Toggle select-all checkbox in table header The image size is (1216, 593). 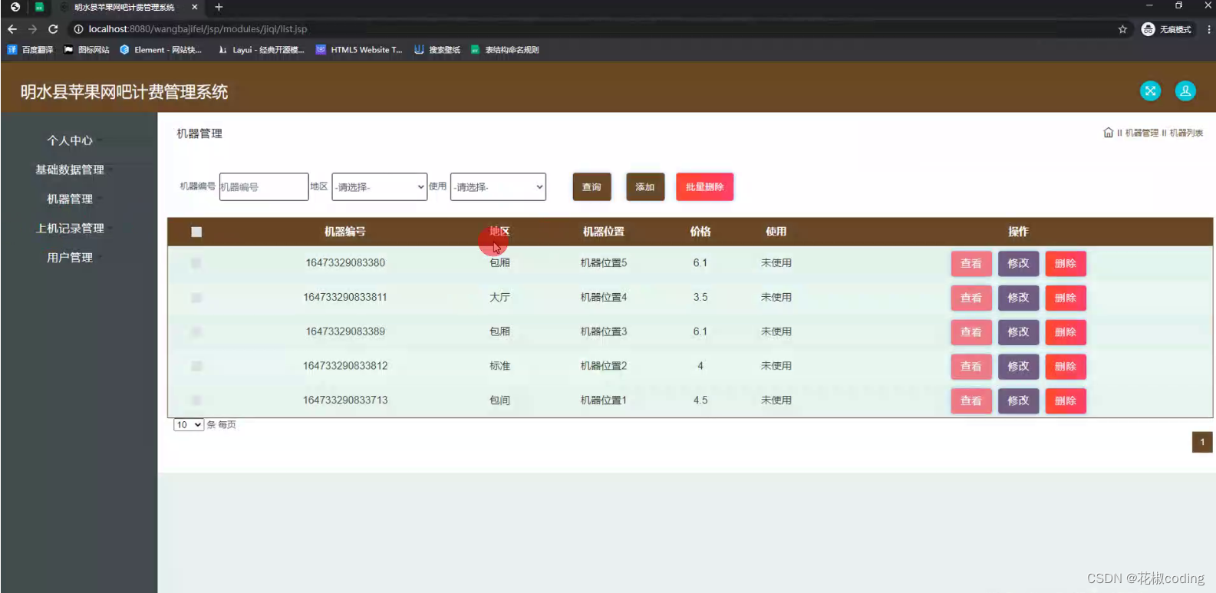point(196,232)
